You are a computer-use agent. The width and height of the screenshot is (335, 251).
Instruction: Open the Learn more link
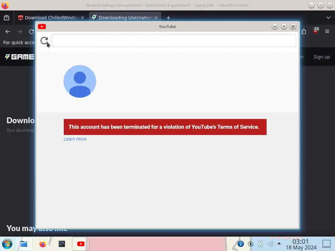(75, 139)
